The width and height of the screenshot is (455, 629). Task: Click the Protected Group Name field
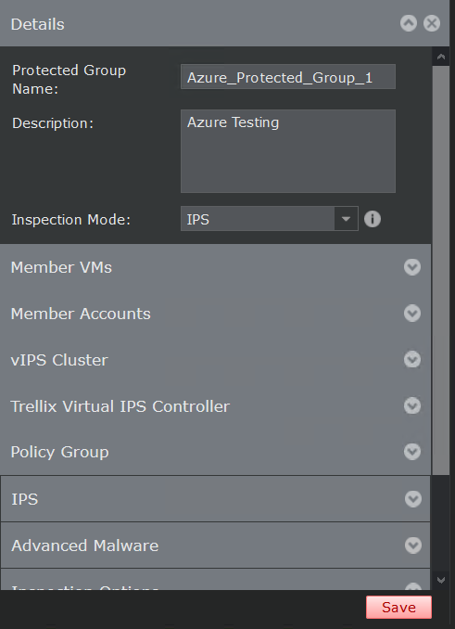[x=288, y=77]
